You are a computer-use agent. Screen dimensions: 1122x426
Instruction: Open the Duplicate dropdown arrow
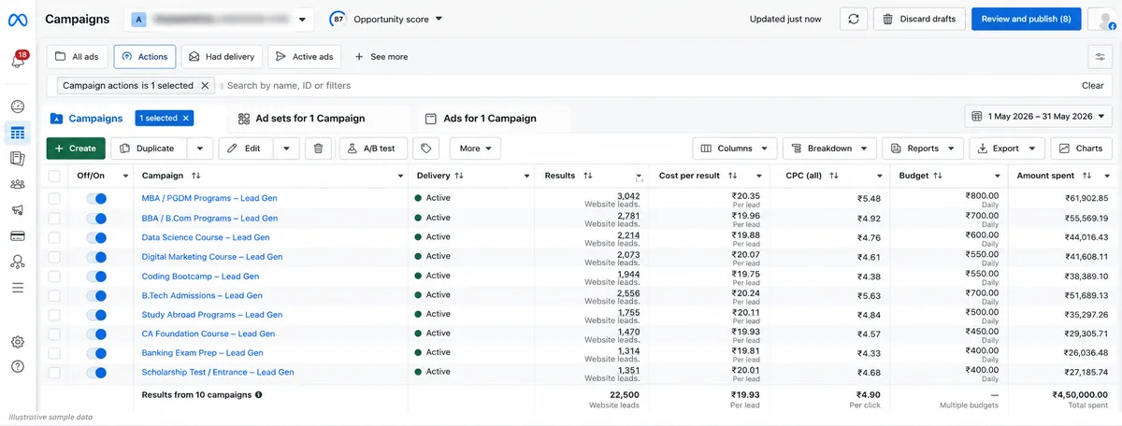[x=200, y=148]
